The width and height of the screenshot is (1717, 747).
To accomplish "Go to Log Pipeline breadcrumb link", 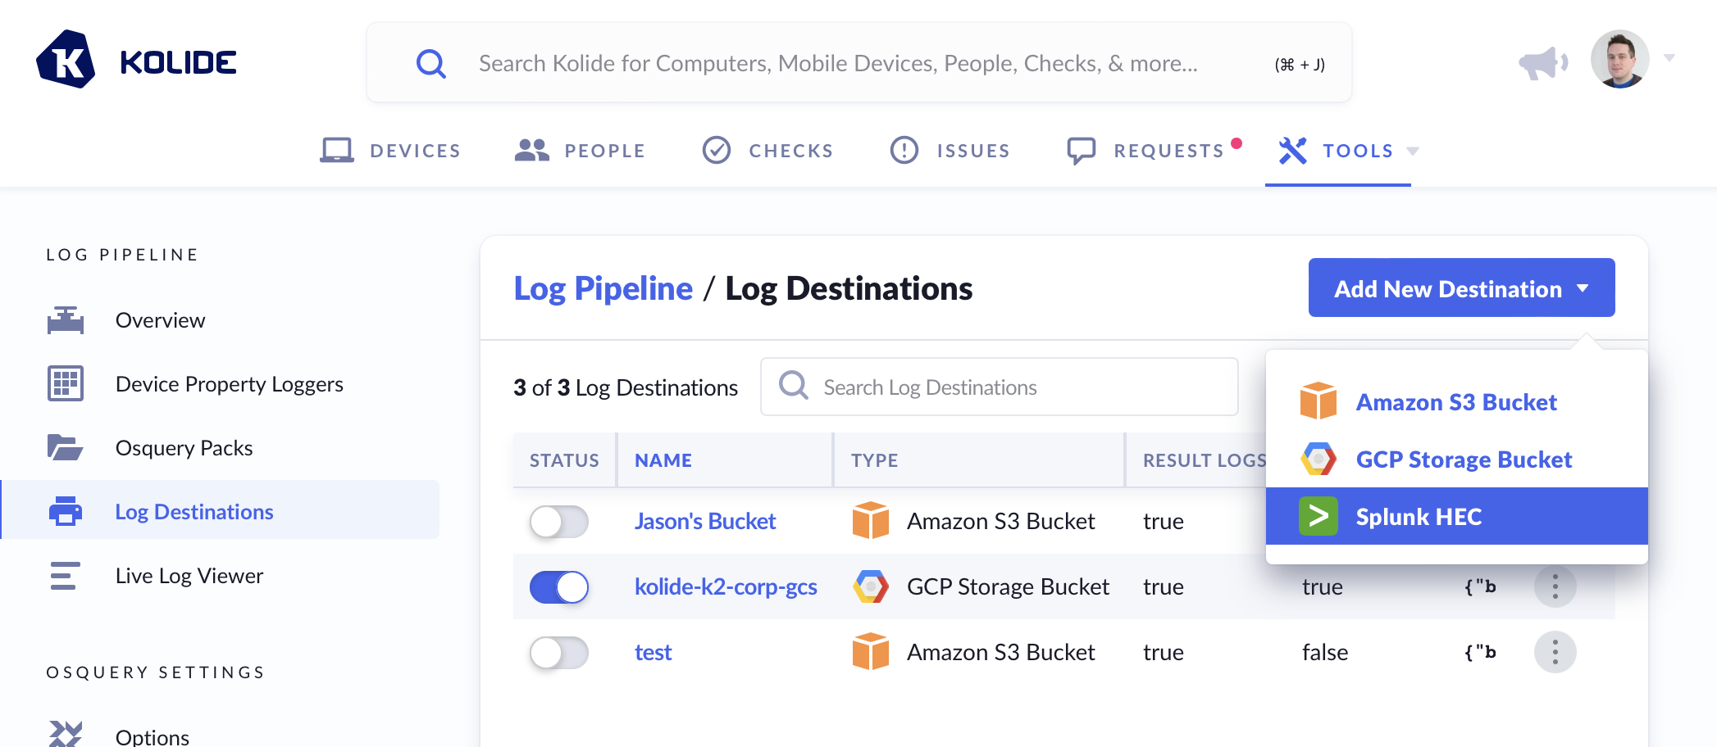I will (x=603, y=288).
